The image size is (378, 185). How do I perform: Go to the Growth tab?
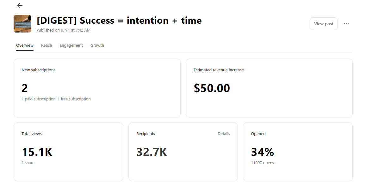click(x=97, y=45)
